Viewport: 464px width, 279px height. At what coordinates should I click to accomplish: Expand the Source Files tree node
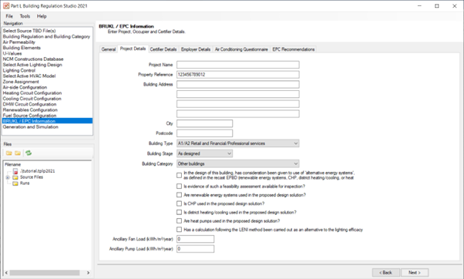point(8,177)
